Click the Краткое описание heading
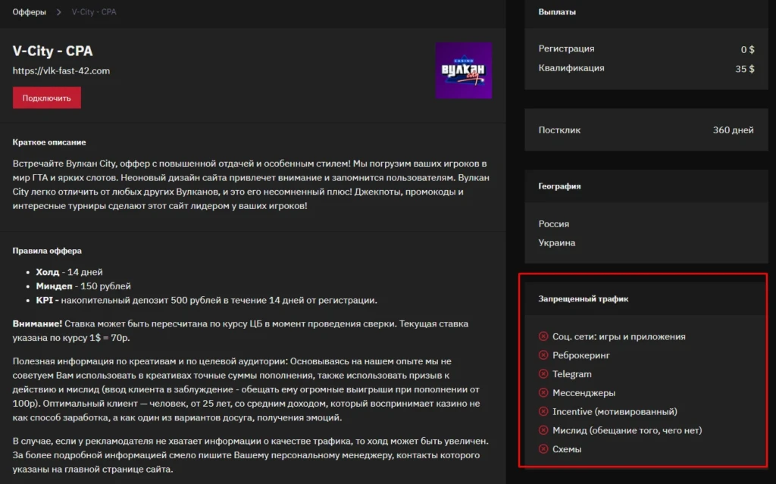776x484 pixels. click(x=49, y=142)
